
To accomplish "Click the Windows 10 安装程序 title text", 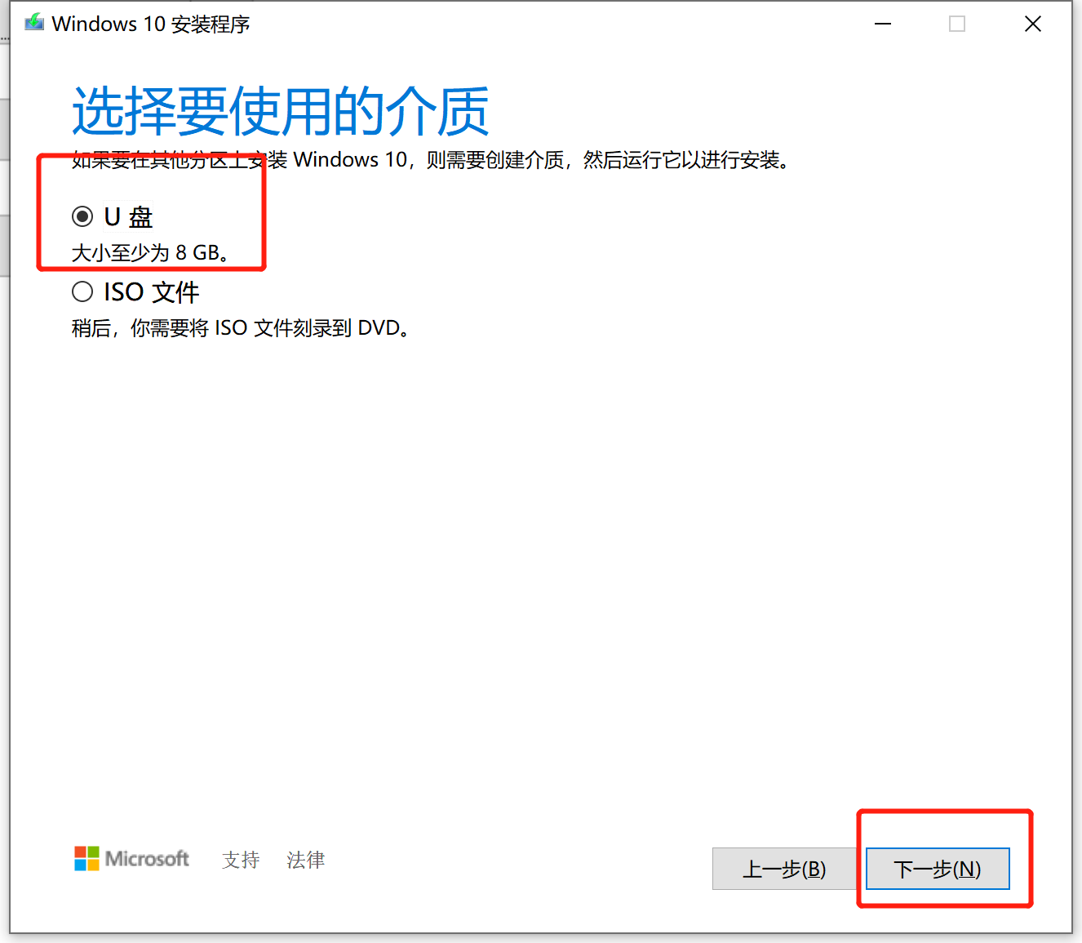I will [x=151, y=24].
